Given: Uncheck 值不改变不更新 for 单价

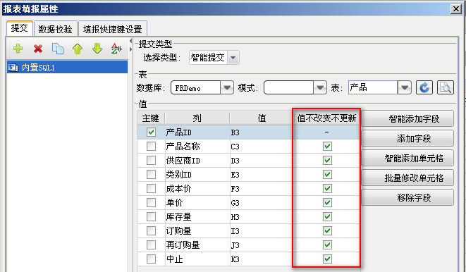Looking at the screenshot, I should coord(327,203).
